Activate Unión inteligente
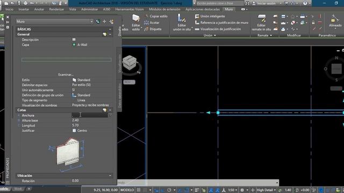 tap(210, 16)
